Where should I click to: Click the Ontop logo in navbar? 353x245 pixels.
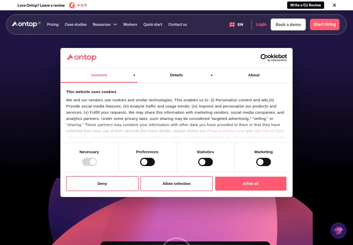[26, 24]
